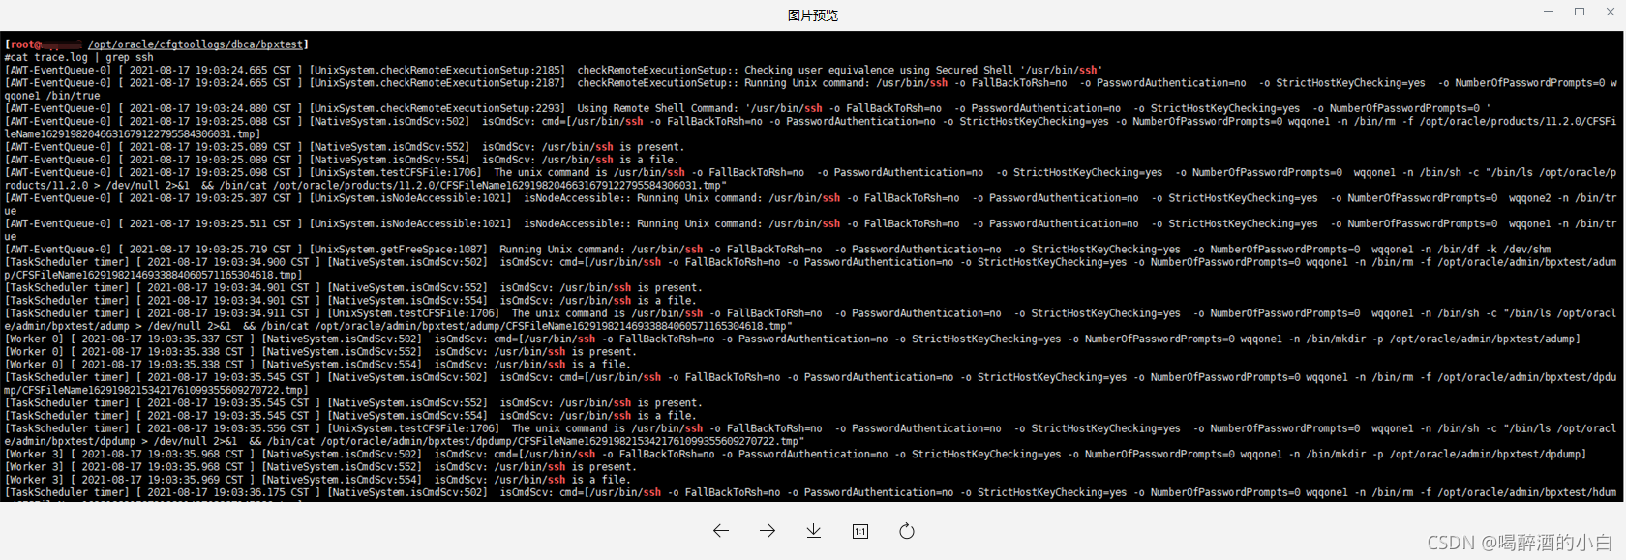
Task: Download the previewed image
Action: coord(814,531)
